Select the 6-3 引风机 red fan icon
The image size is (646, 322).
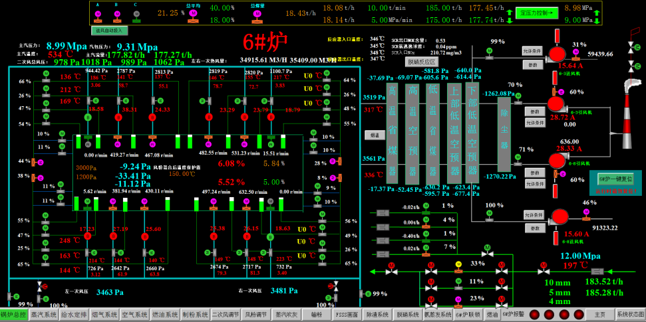[x=555, y=104]
